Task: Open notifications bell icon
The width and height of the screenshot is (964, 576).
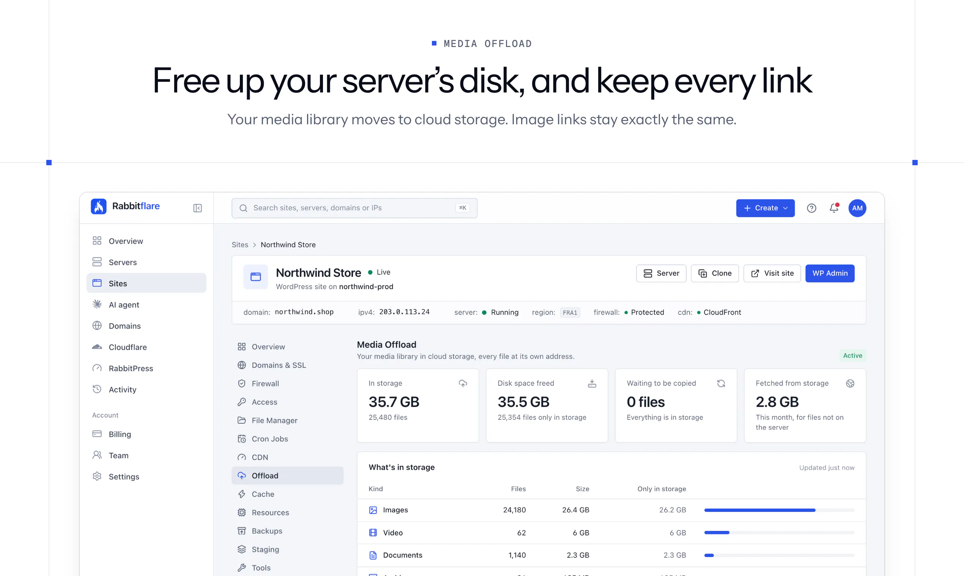Action: [x=834, y=208]
